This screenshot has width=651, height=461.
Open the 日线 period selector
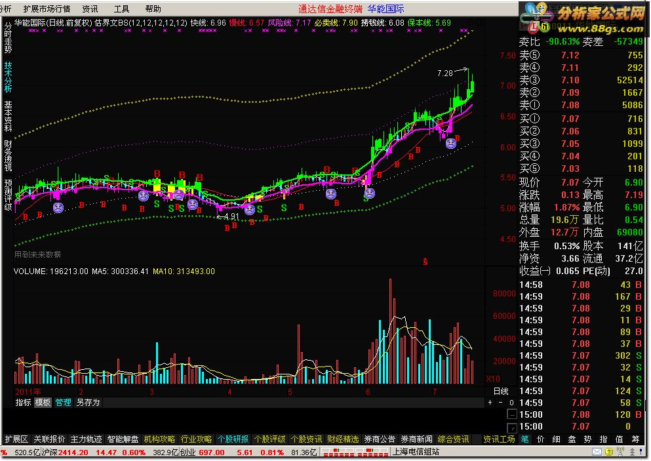501,391
